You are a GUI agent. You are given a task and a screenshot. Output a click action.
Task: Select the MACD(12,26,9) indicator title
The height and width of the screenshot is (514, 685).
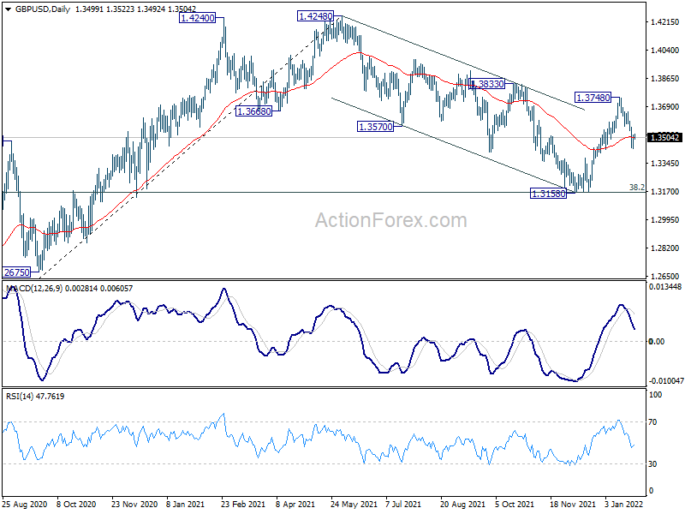pos(34,289)
